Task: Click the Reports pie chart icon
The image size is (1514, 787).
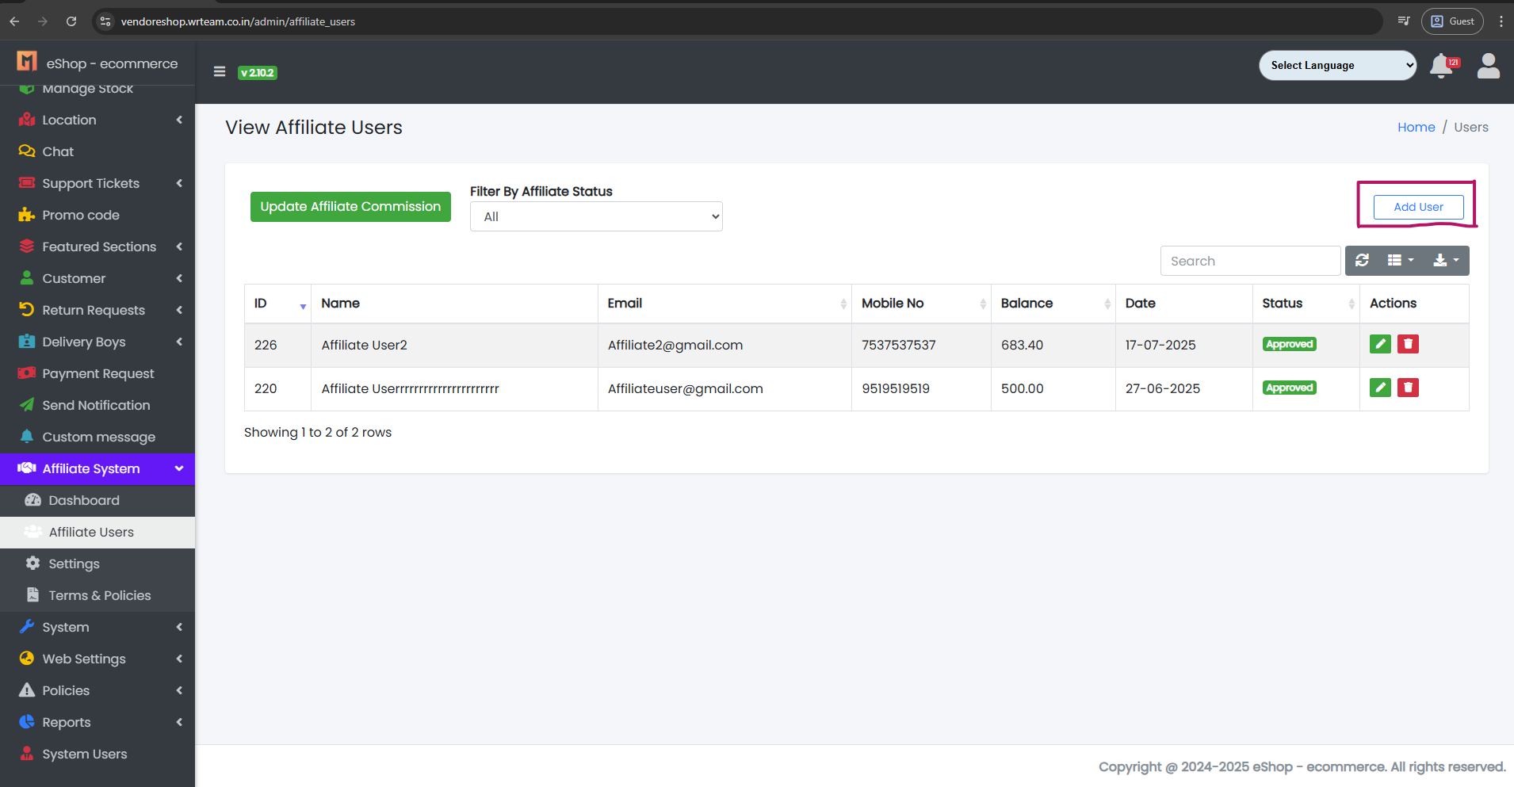Action: [x=27, y=722]
